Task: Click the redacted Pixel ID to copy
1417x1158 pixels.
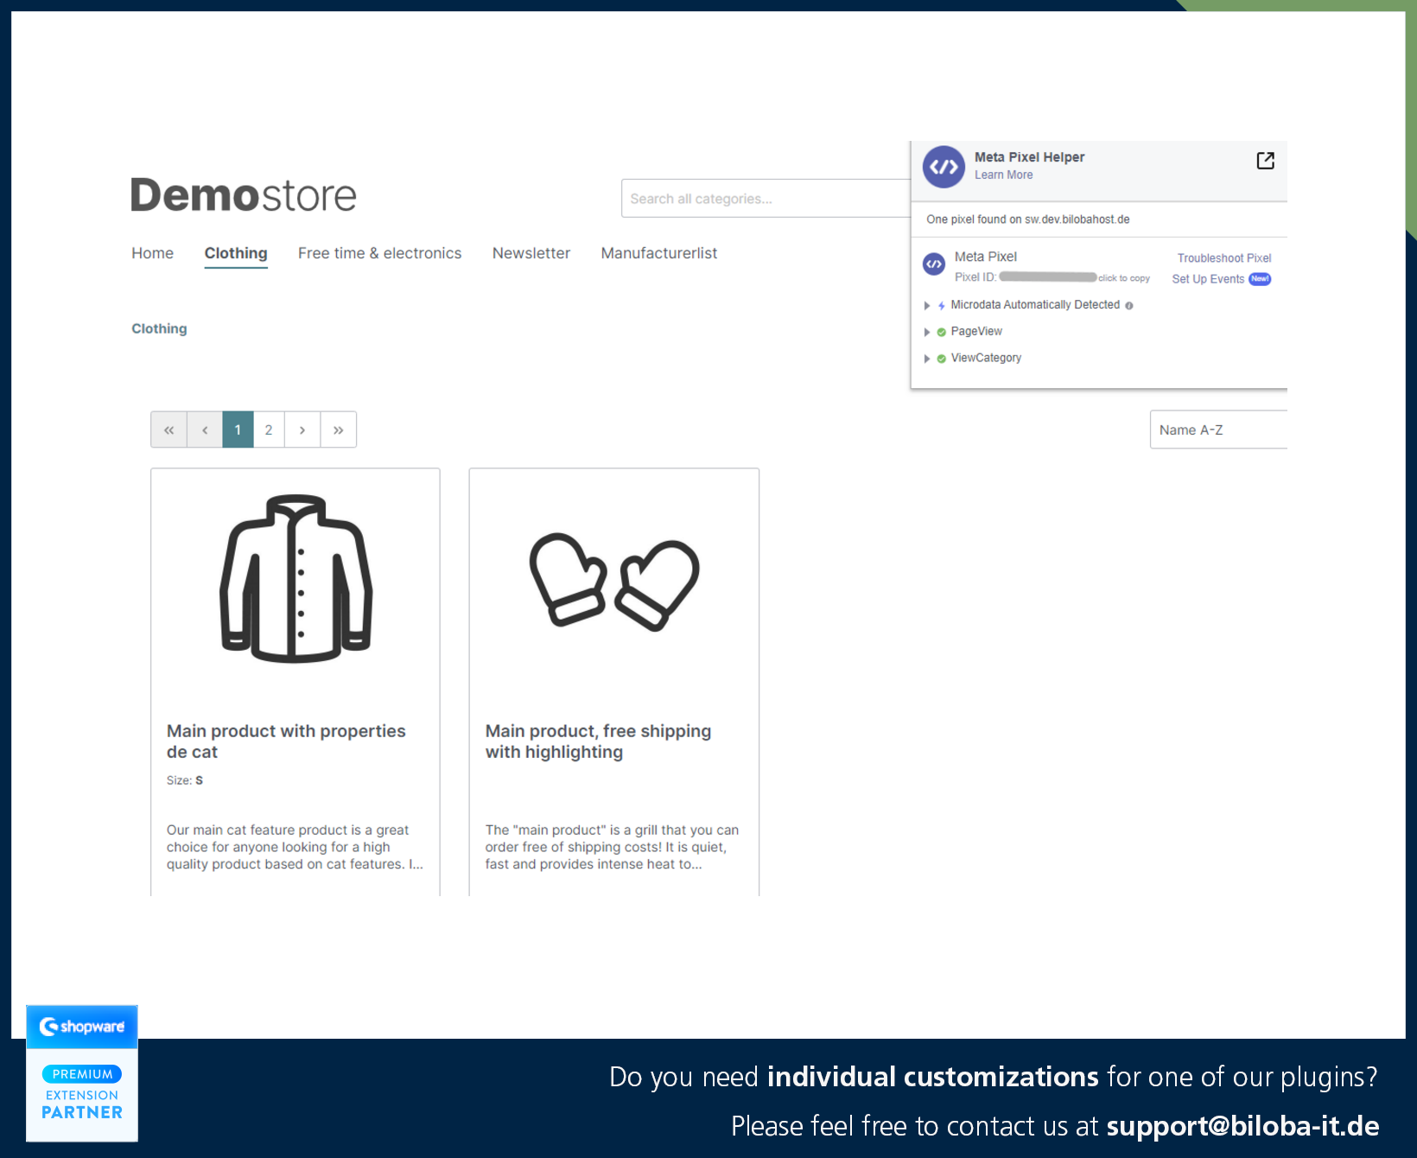Action: click(x=1048, y=277)
